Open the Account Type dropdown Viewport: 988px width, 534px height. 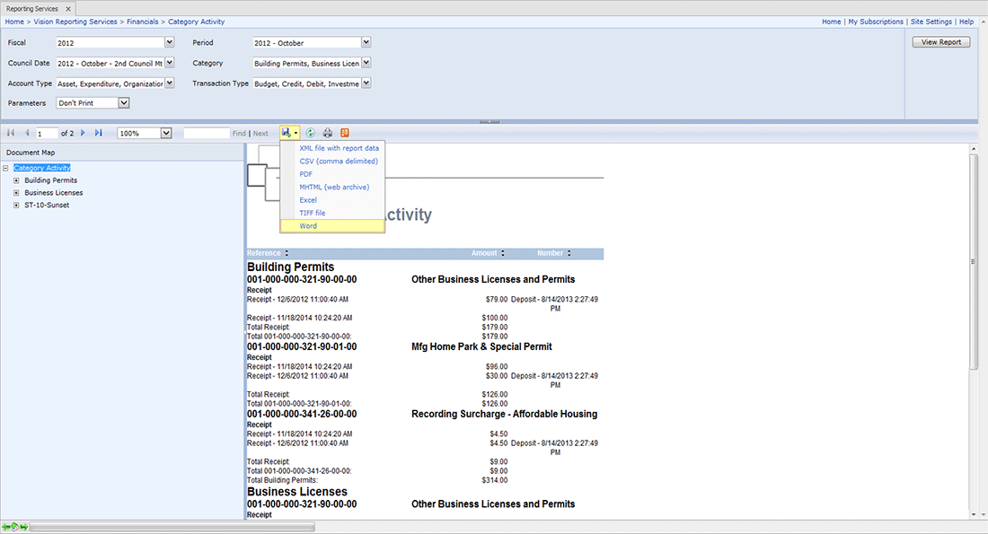(x=170, y=83)
